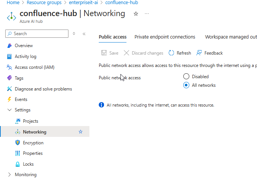The image size is (257, 178).
Task: Open confluence-hub breadcrumb link
Action: (x=122, y=3)
